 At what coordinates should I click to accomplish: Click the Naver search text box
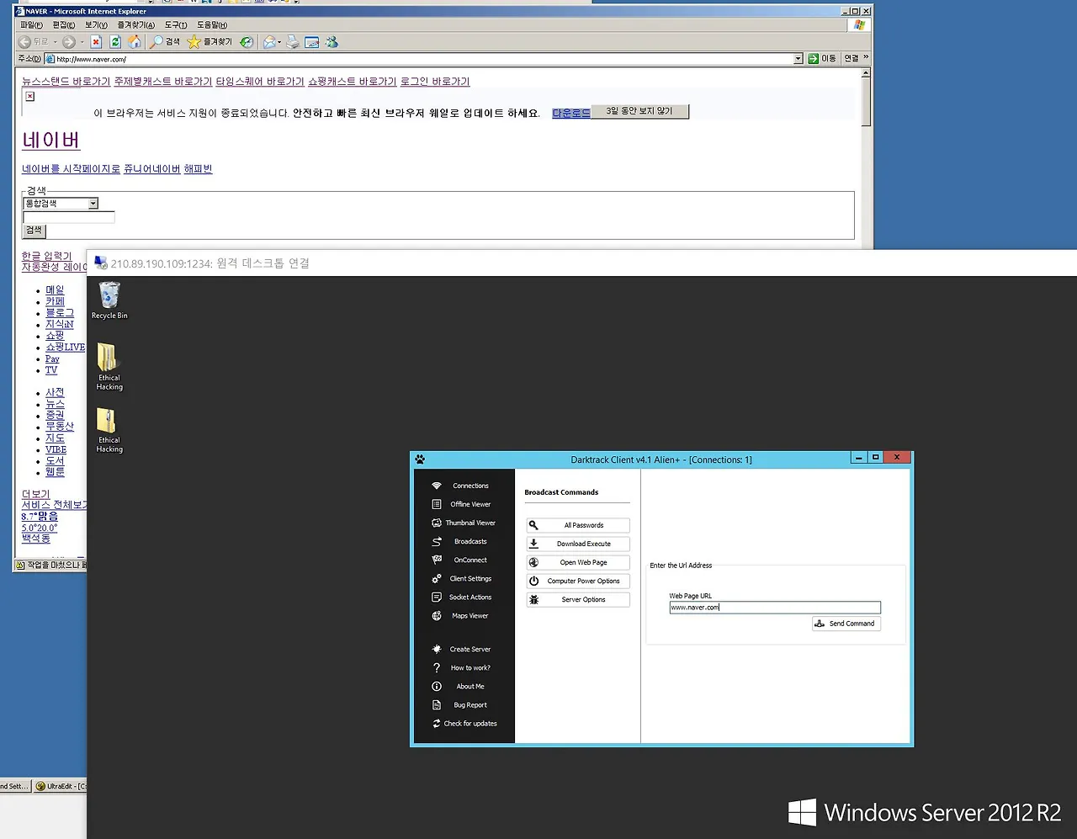pos(69,217)
